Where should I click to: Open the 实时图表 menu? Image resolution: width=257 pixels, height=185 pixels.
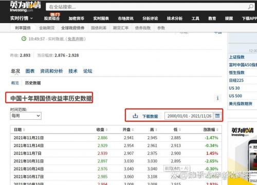tap(101, 18)
